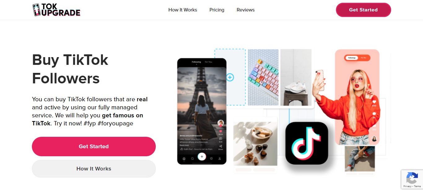The height and width of the screenshot is (193, 423).
Task: Open the How It Works menu item
Action: [x=183, y=10]
